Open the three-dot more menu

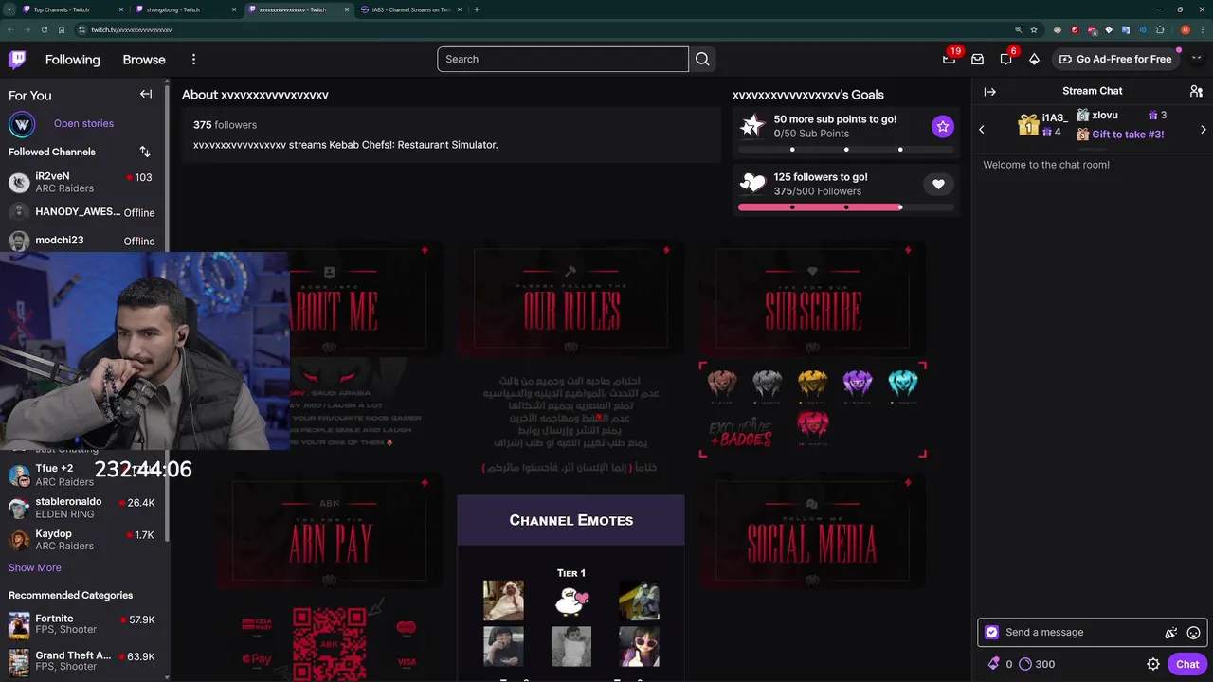[x=193, y=60]
